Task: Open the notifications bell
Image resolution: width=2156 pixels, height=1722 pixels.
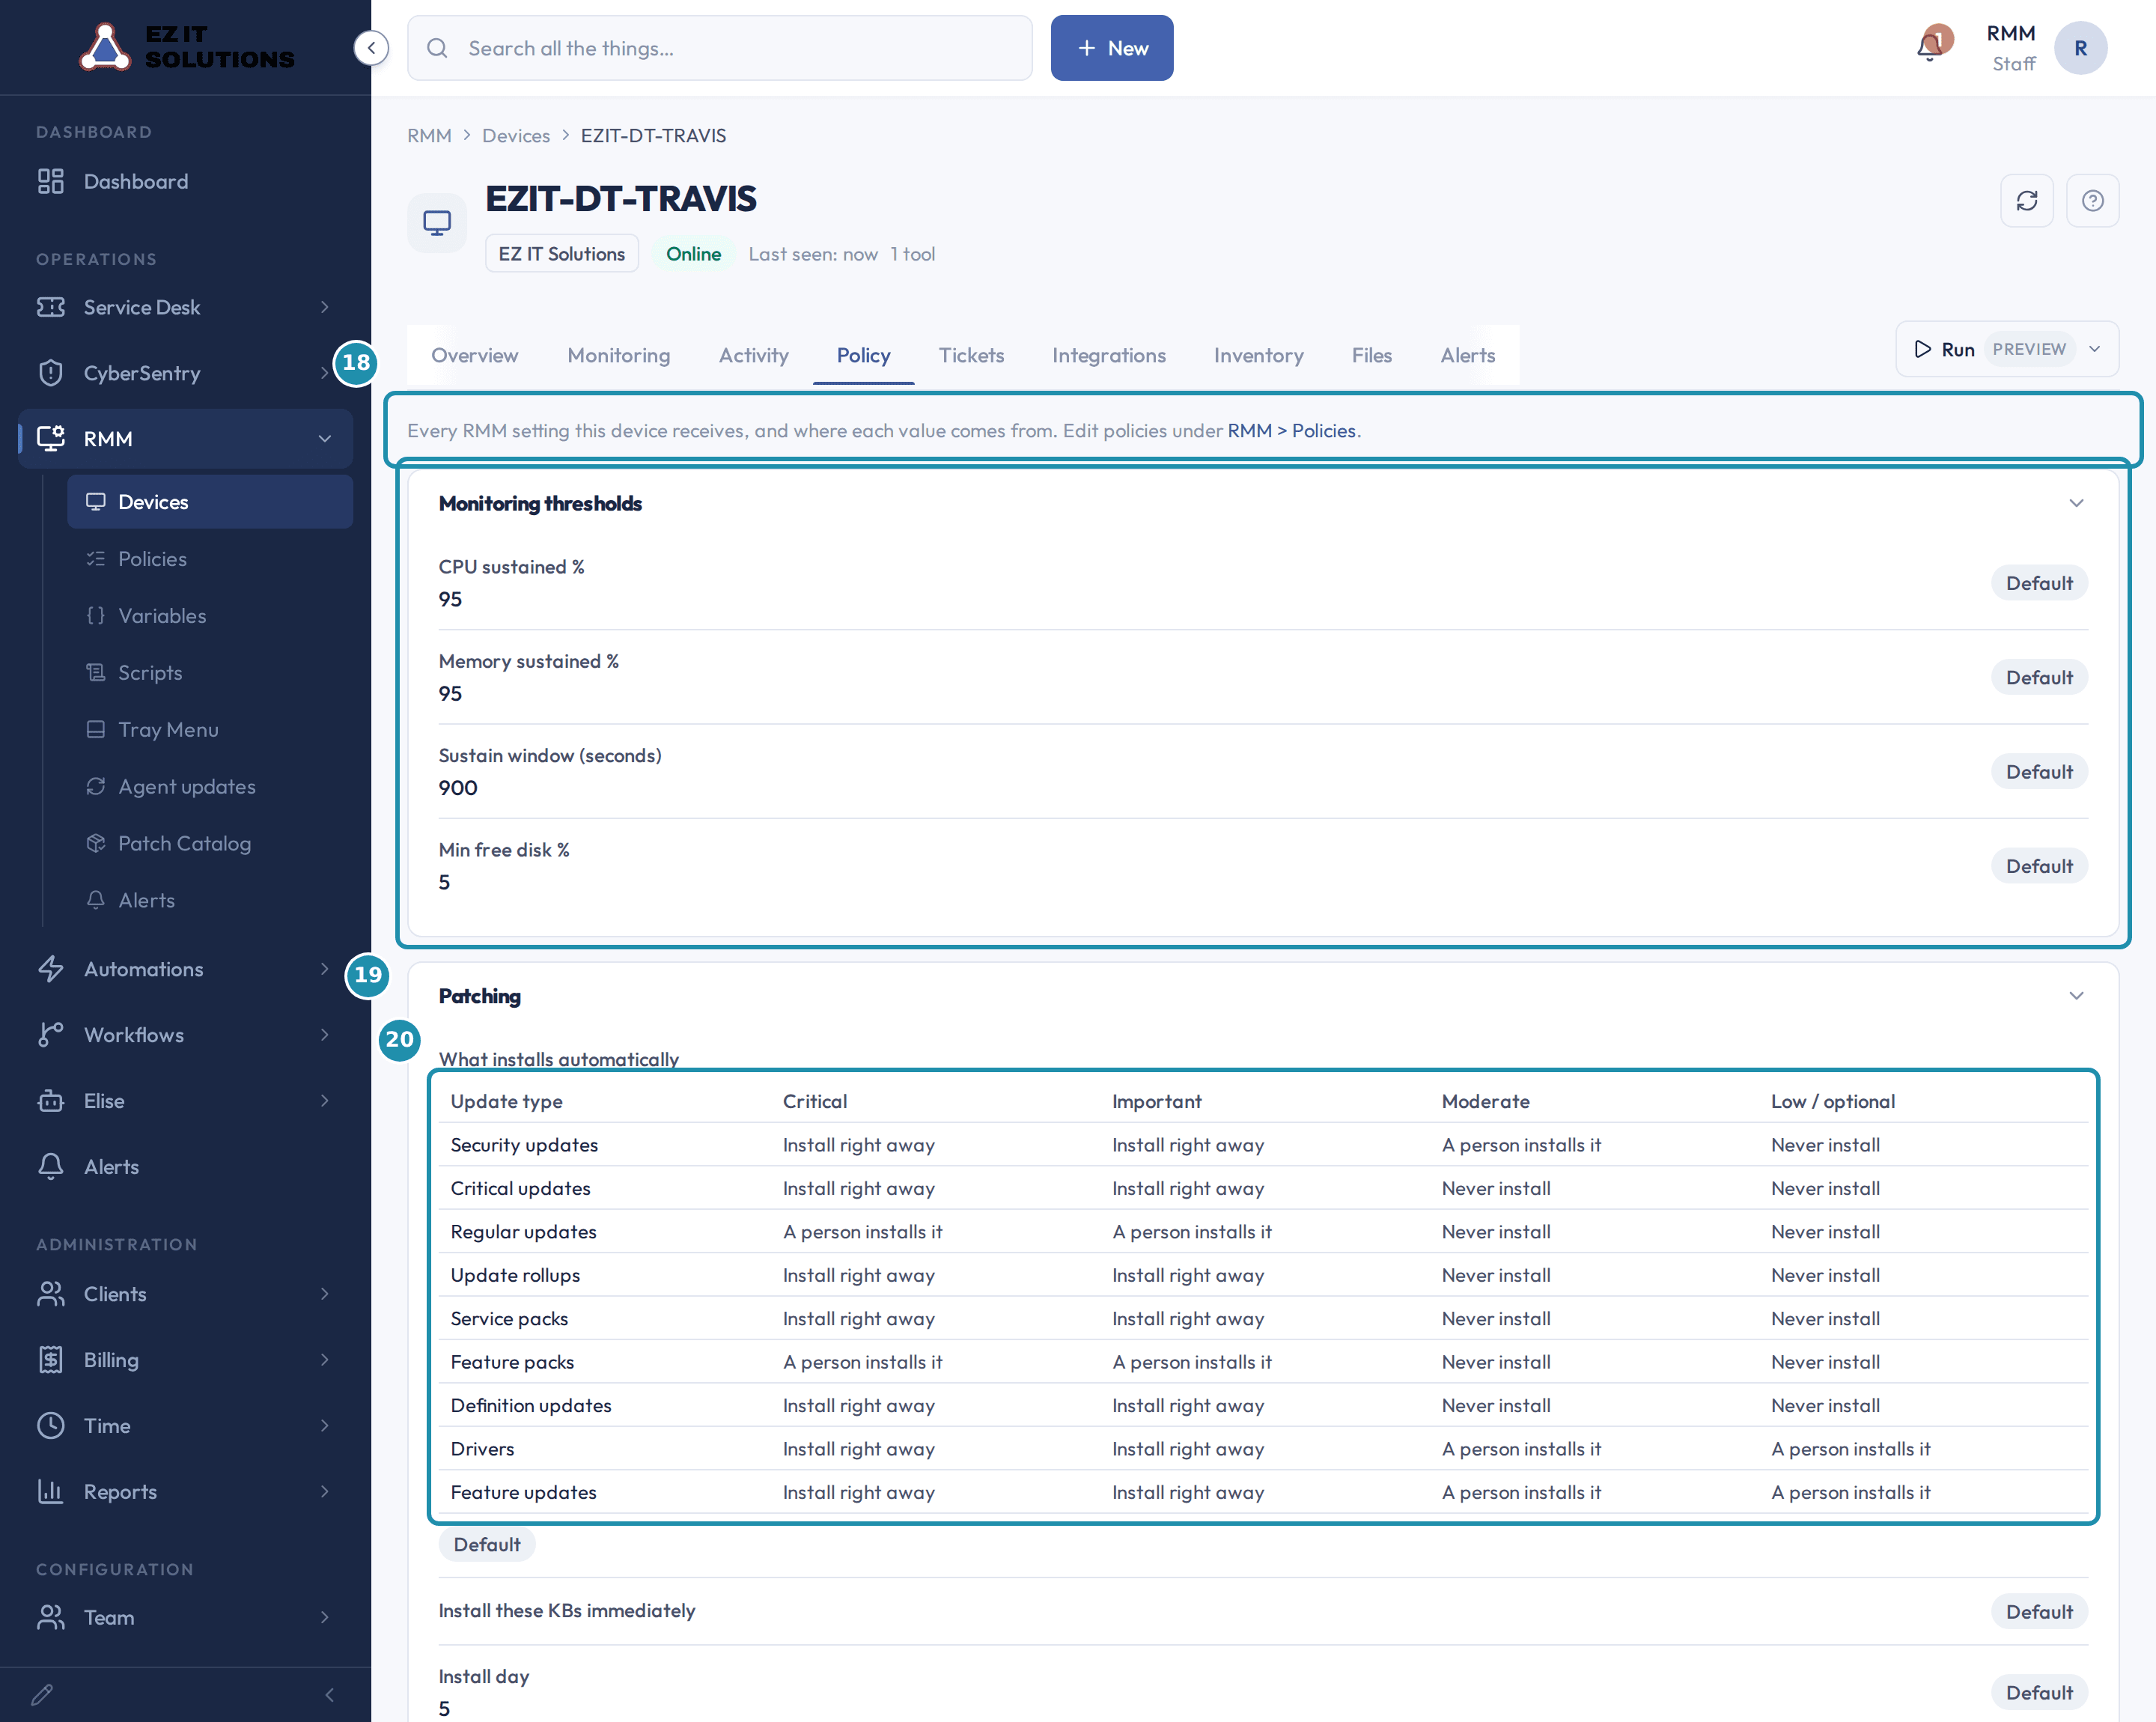Action: (1931, 46)
